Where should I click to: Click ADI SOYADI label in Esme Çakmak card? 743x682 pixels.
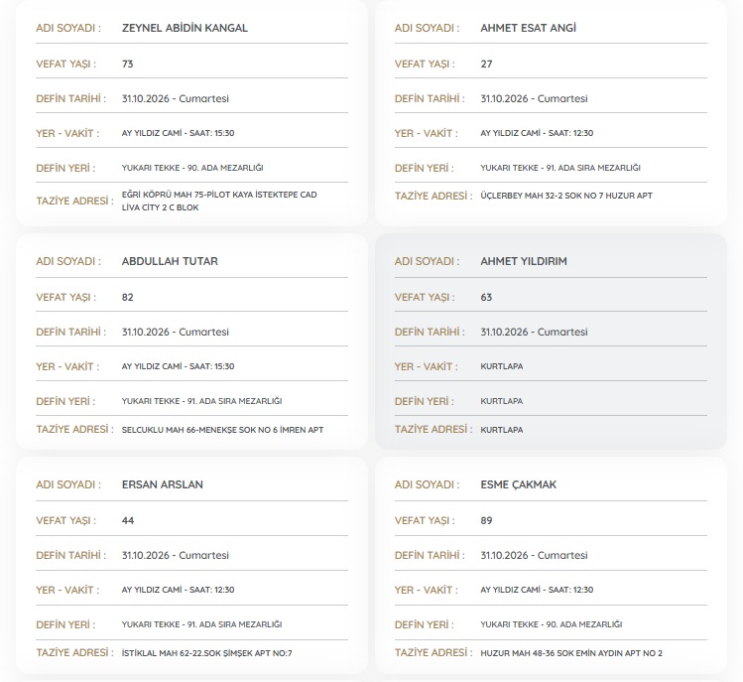click(x=427, y=484)
